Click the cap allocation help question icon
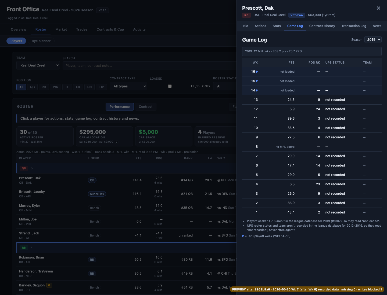The width and height of the screenshot is (387, 295). tap(117, 142)
